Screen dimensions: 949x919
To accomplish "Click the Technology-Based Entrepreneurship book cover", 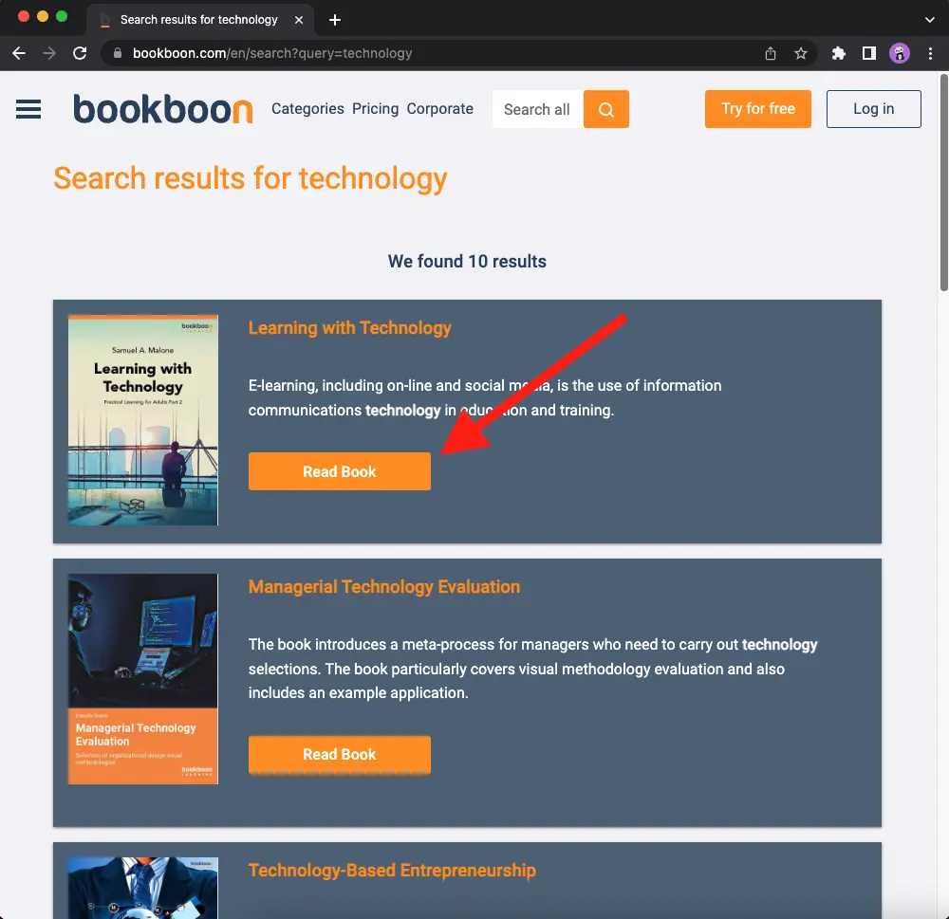I will [x=143, y=888].
